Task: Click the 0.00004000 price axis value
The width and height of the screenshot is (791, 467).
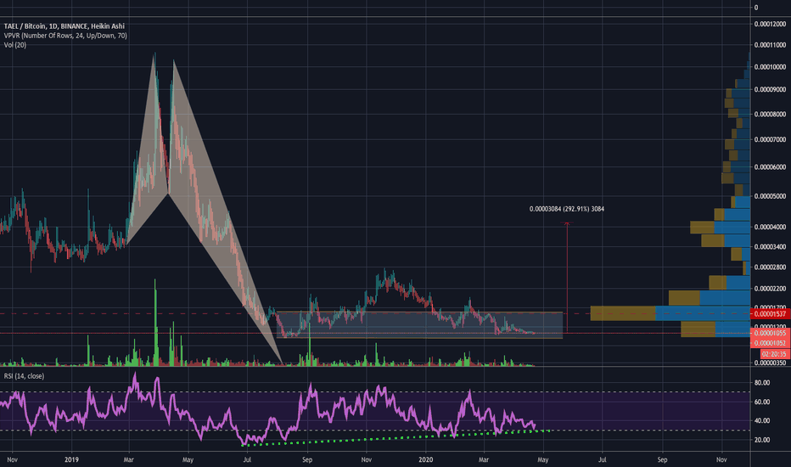Action: 771,228
